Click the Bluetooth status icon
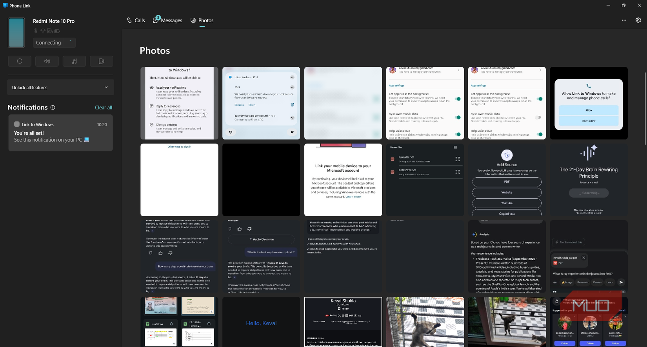647x347 pixels. click(x=36, y=31)
